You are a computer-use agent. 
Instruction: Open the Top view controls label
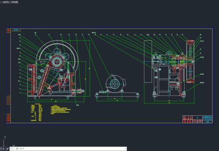pos(5,2)
